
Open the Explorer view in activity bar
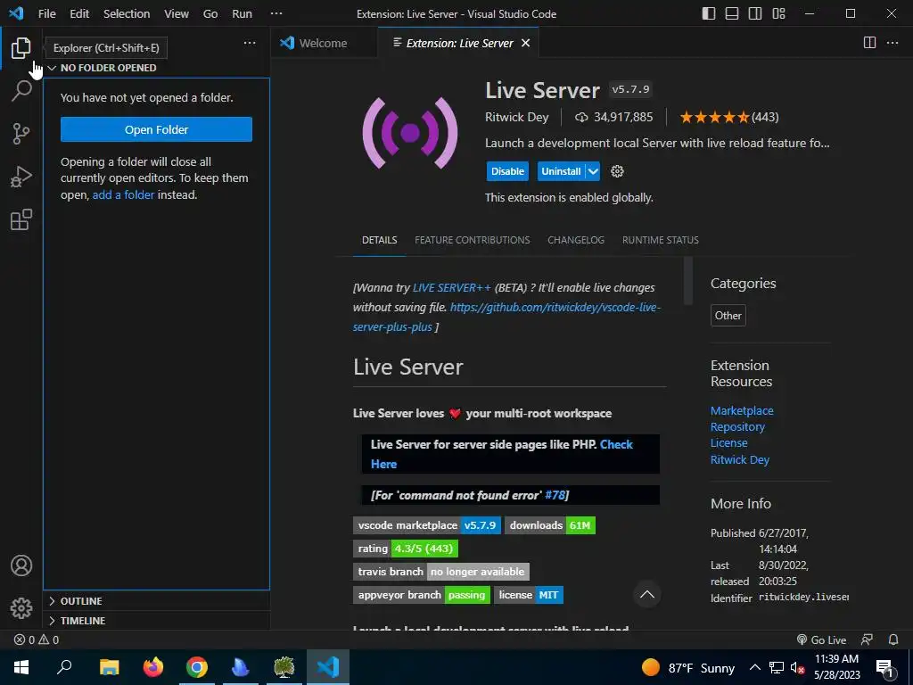(21, 48)
